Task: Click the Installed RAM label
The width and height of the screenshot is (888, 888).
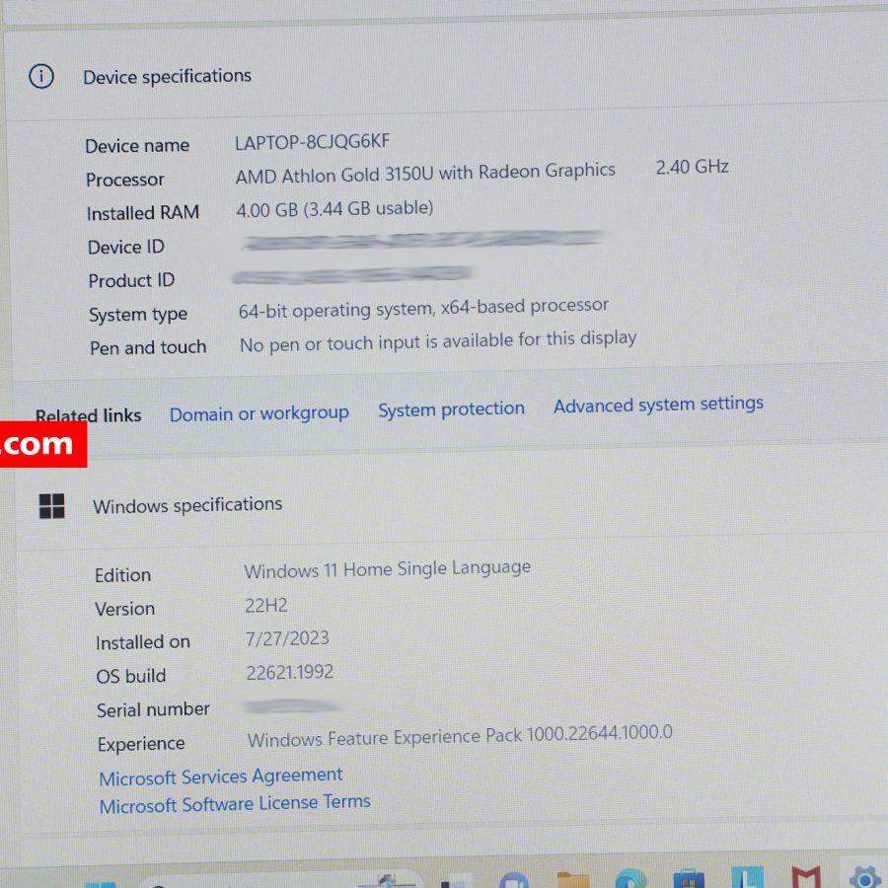Action: click(143, 213)
